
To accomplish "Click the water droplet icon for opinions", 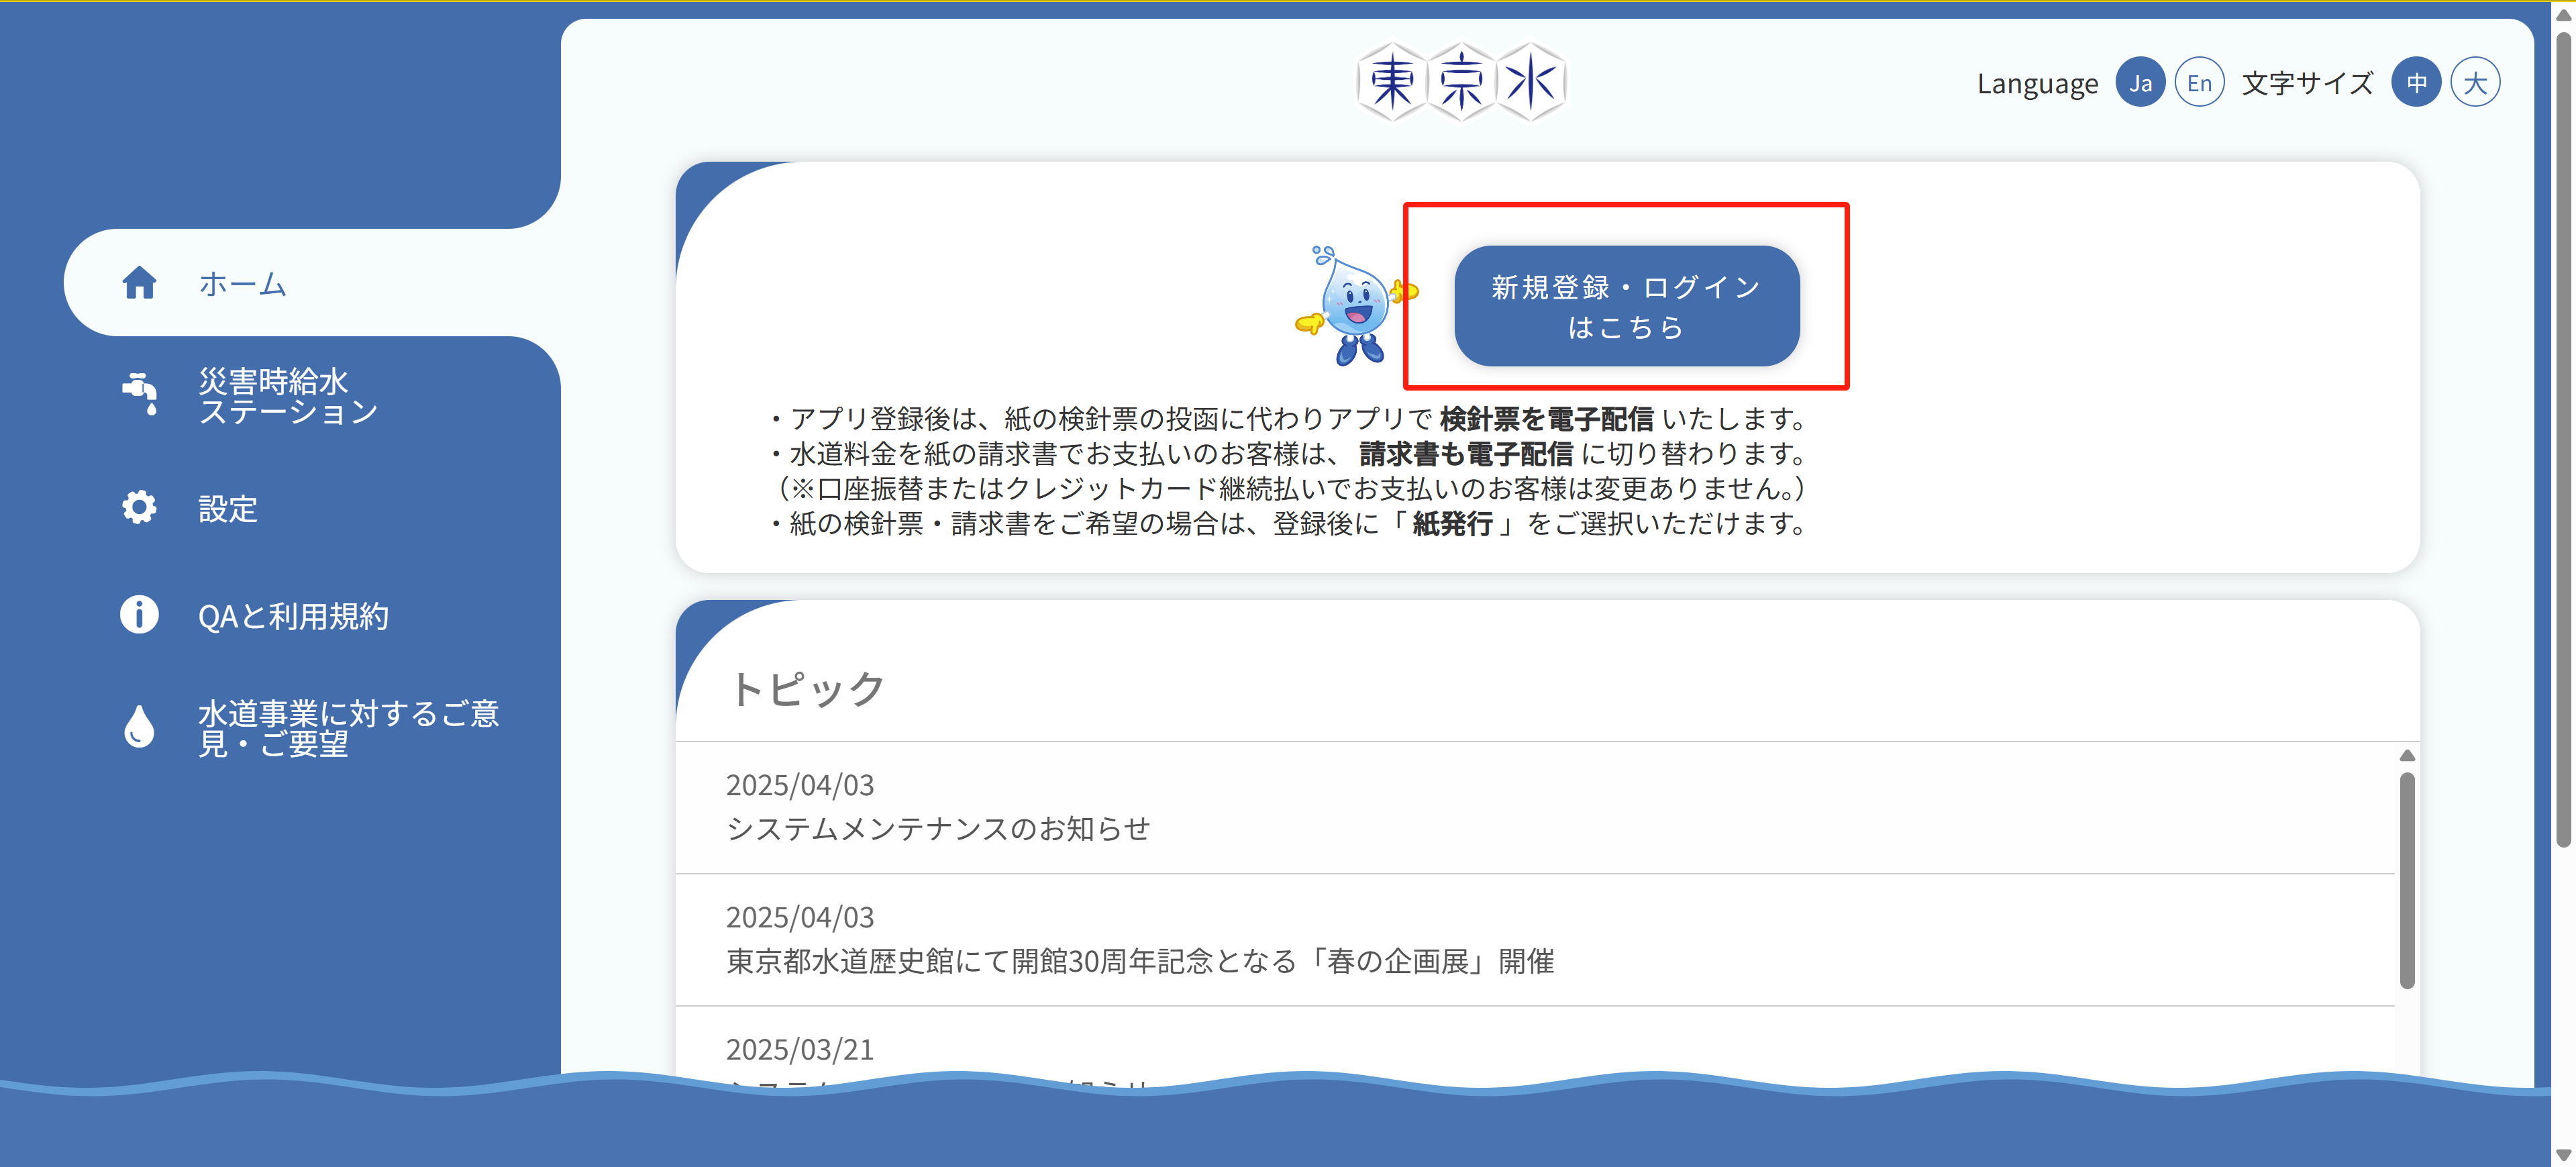I will click(139, 727).
